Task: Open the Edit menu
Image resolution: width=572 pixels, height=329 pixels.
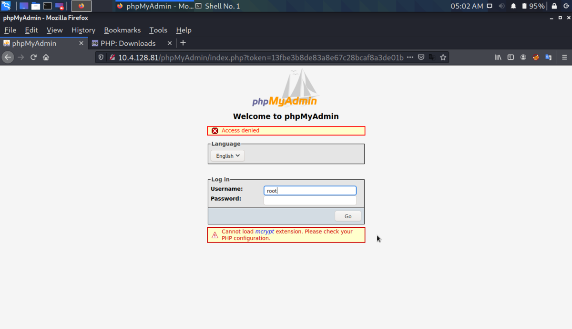Action: click(31, 30)
